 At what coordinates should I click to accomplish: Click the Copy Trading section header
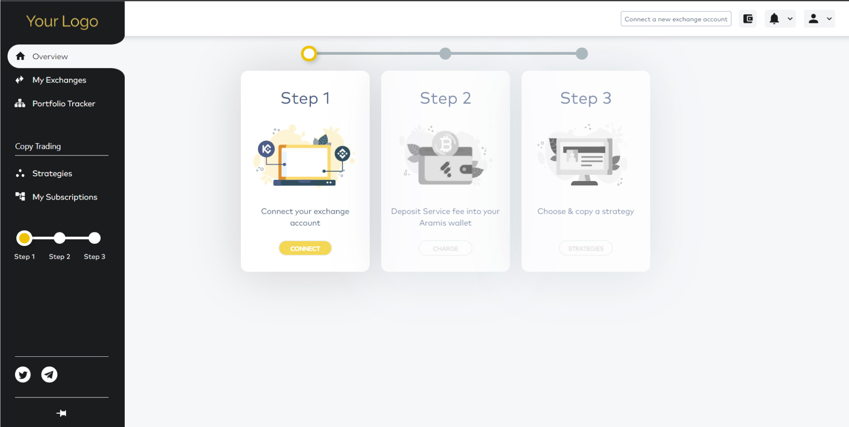38,146
